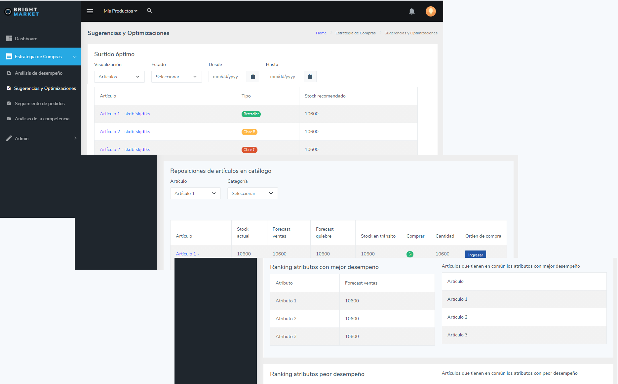Open the Visualización Artículos dropdown

click(x=119, y=77)
